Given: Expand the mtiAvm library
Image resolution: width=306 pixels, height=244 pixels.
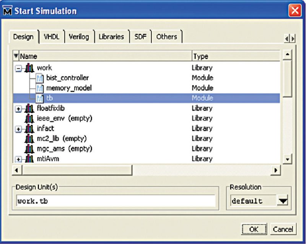Looking at the screenshot, I should pyautogui.click(x=18, y=159).
